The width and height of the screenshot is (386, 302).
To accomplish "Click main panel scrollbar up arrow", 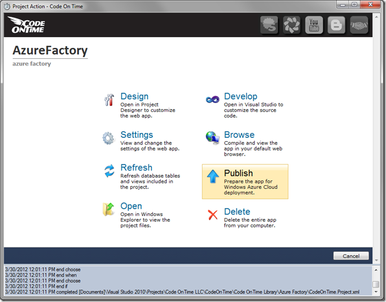I will click(x=376, y=17).
